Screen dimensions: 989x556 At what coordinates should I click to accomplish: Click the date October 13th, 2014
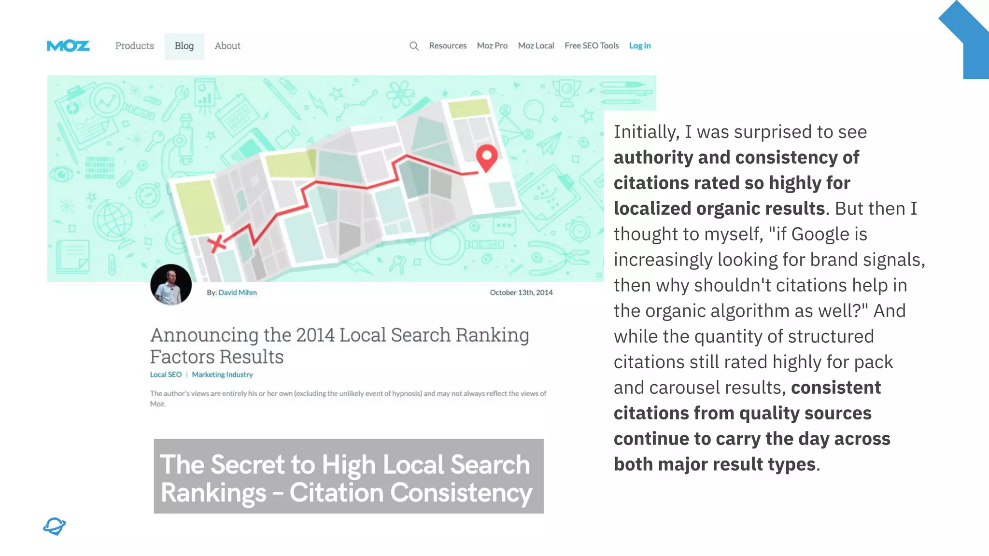pos(521,292)
